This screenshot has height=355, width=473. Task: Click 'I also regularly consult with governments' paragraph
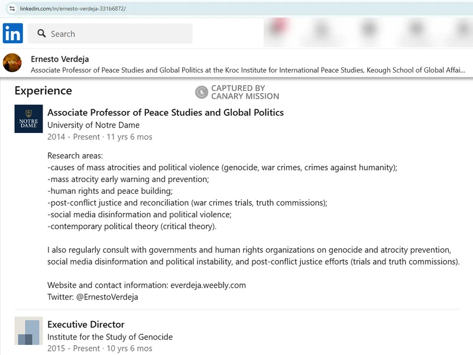254,256
